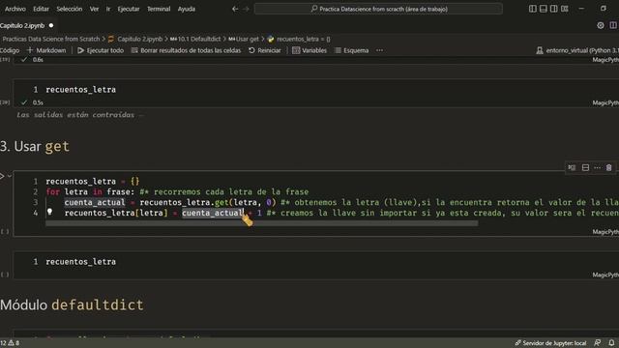Split the editor to the right
This screenshot has width=619, height=348.
point(613,26)
